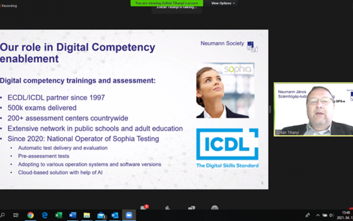Open the taskbar clock and date

tap(345, 215)
